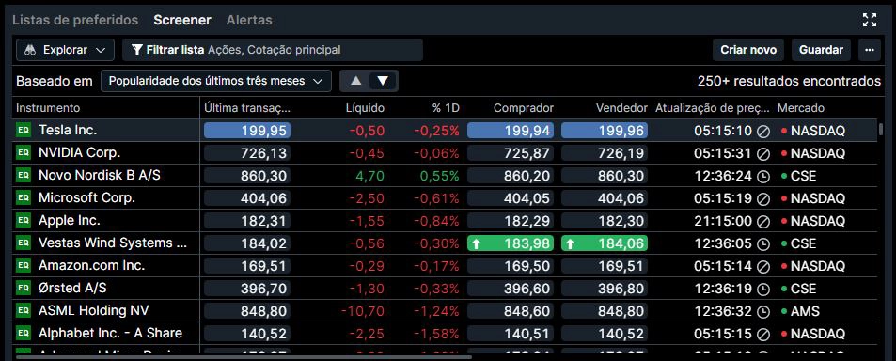Click the delayed-price icon in Tesla row
This screenshot has width=896, height=361.
[x=763, y=132]
